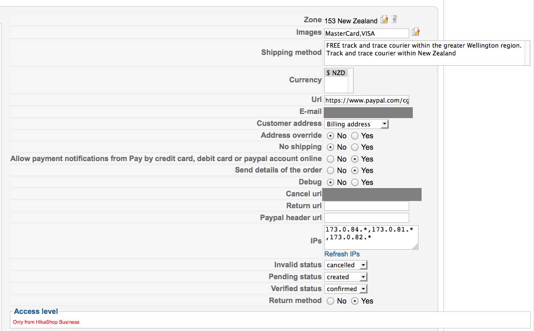The height and width of the screenshot is (331, 534).
Task: Click the Return url field
Action: click(x=366, y=206)
